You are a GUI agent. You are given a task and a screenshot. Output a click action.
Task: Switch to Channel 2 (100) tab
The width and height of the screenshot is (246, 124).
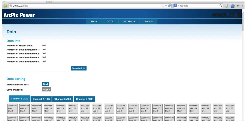[x=41, y=99]
